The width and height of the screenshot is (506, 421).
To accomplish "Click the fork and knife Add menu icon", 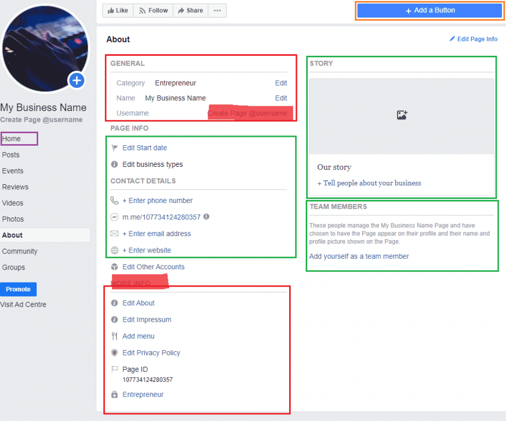I will [115, 336].
